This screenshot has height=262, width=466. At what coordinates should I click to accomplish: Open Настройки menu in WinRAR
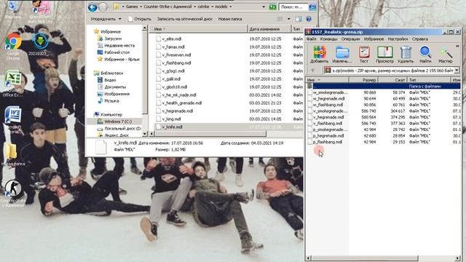398,39
